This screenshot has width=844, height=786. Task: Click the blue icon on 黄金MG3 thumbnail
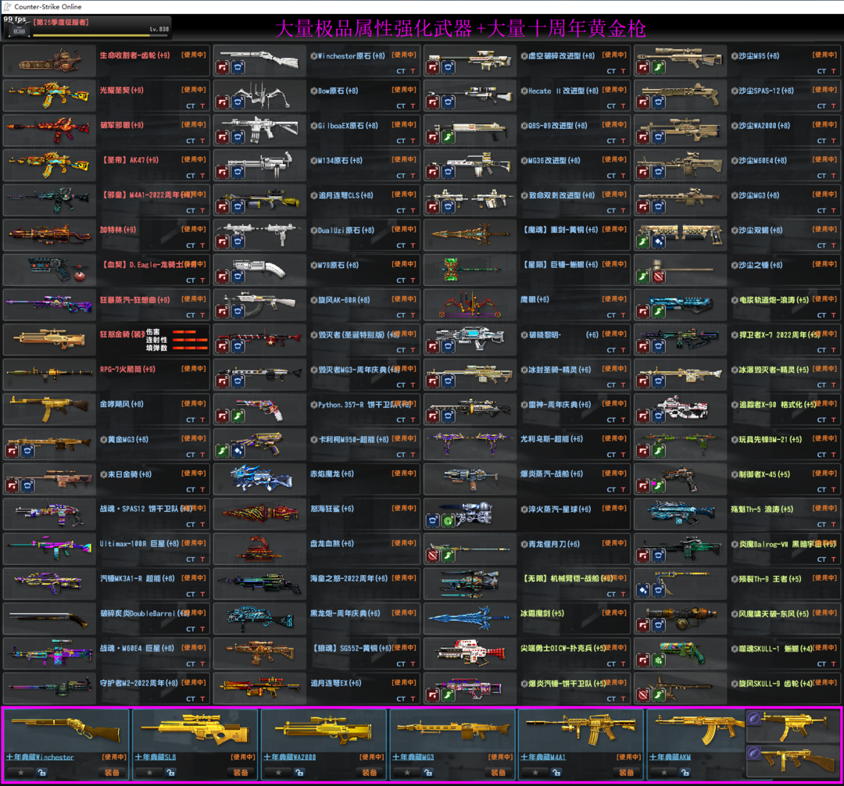(x=27, y=450)
